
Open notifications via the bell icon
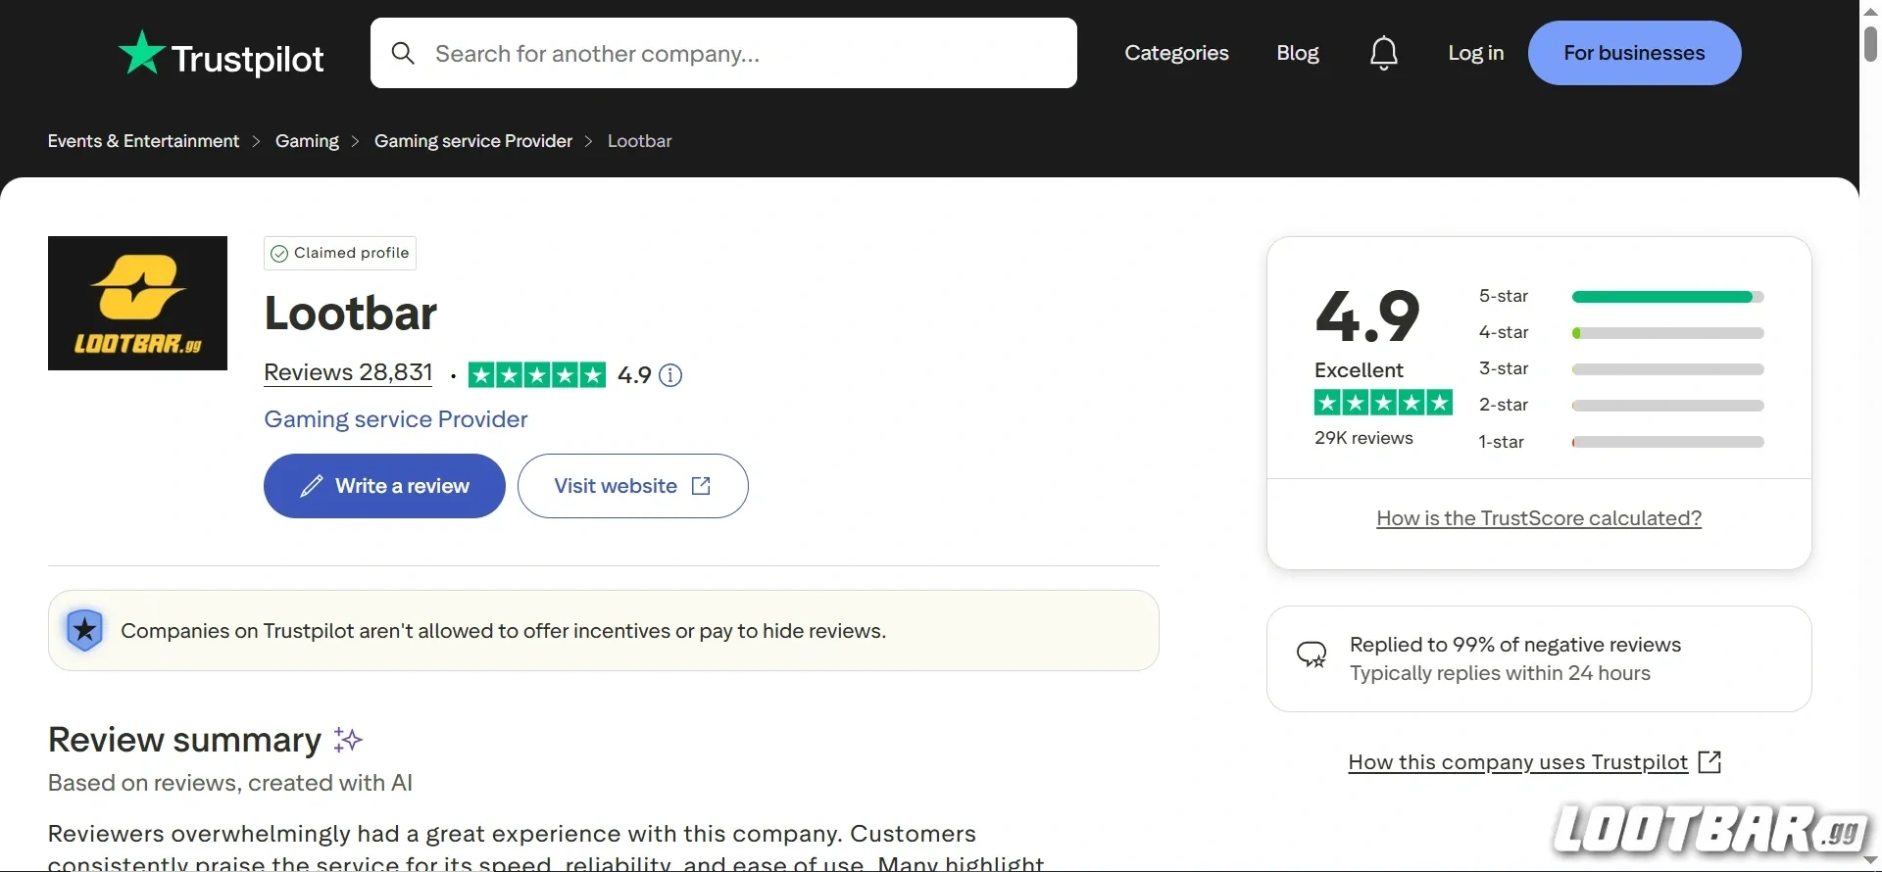(x=1384, y=53)
